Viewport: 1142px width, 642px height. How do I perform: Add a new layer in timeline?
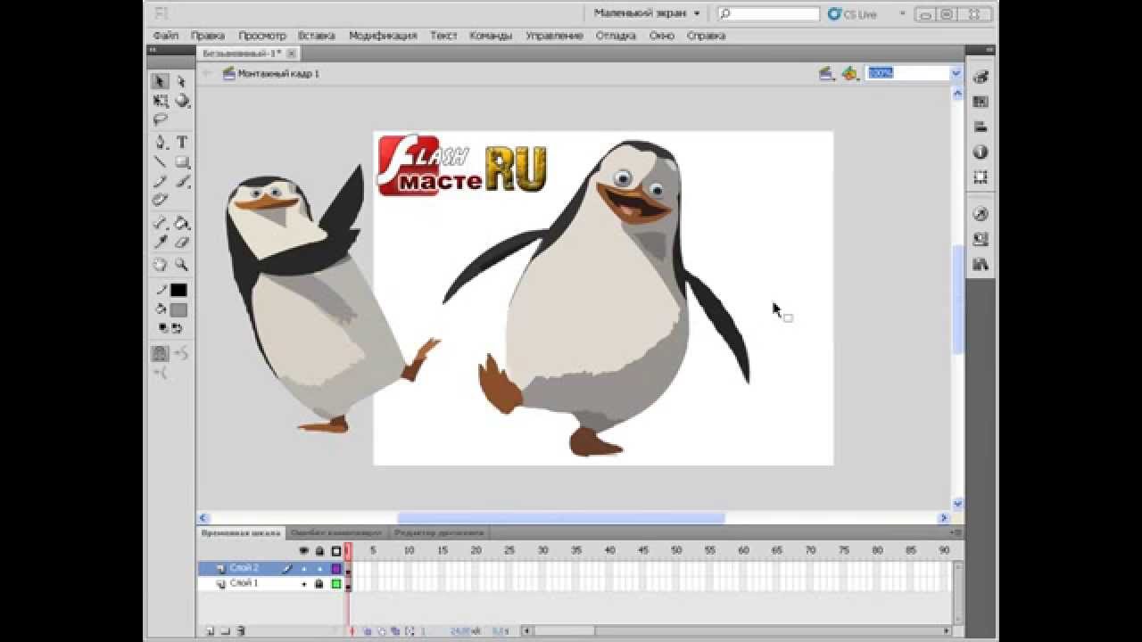pos(210,631)
